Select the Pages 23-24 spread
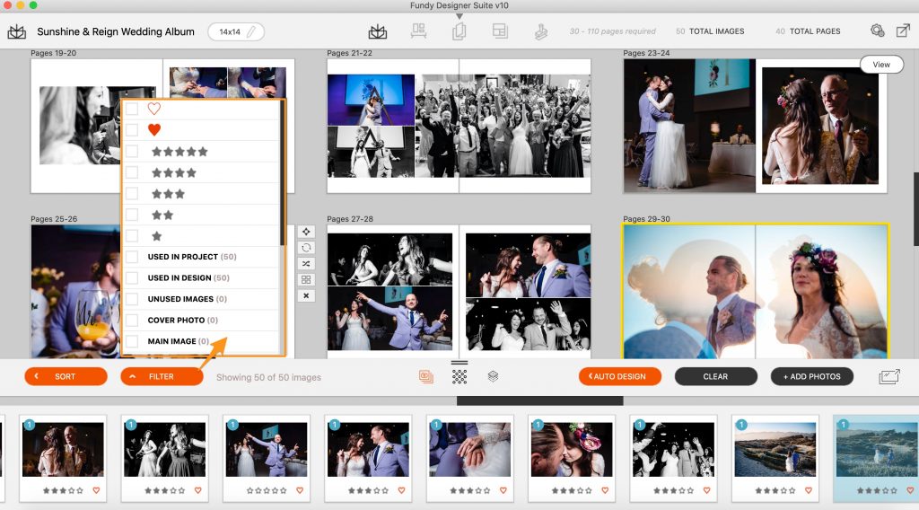The width and height of the screenshot is (919, 510). 755,126
